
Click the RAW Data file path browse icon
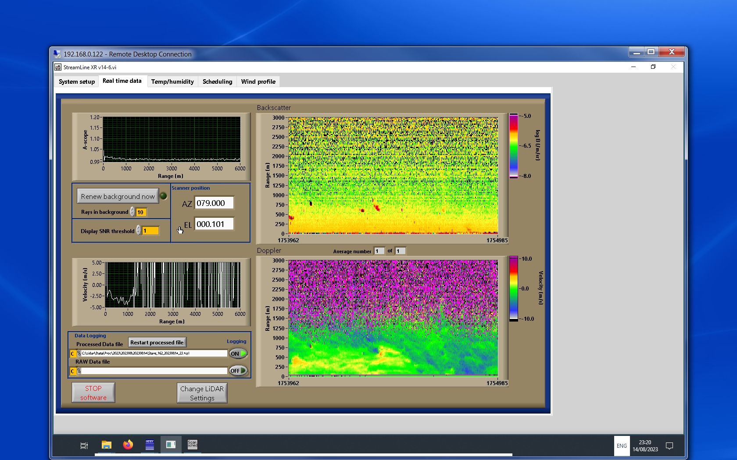click(x=79, y=371)
